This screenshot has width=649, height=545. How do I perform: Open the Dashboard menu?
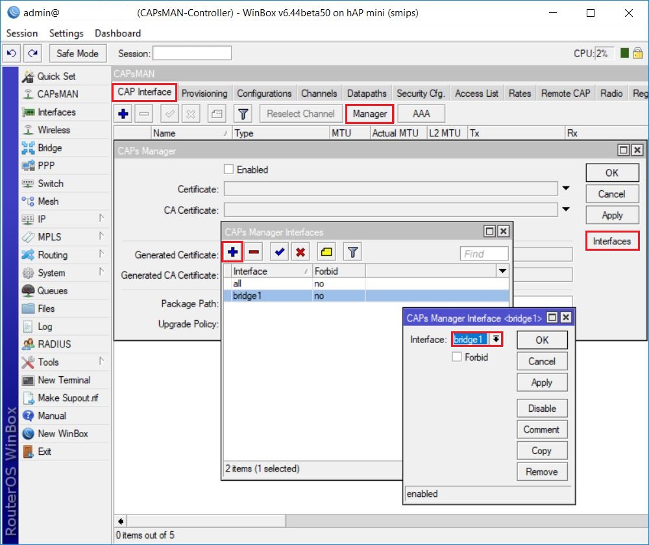point(118,33)
